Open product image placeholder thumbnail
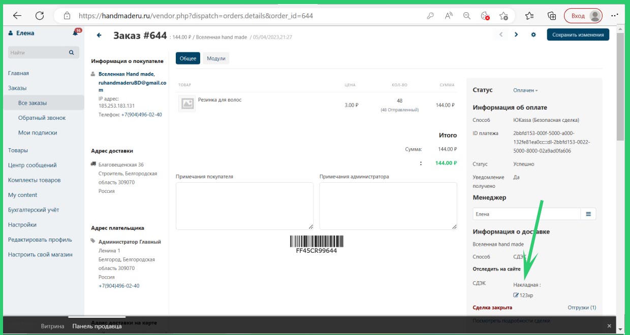 (187, 103)
